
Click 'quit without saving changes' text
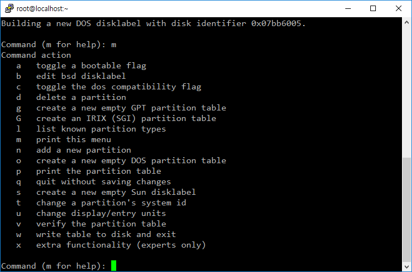103,182
